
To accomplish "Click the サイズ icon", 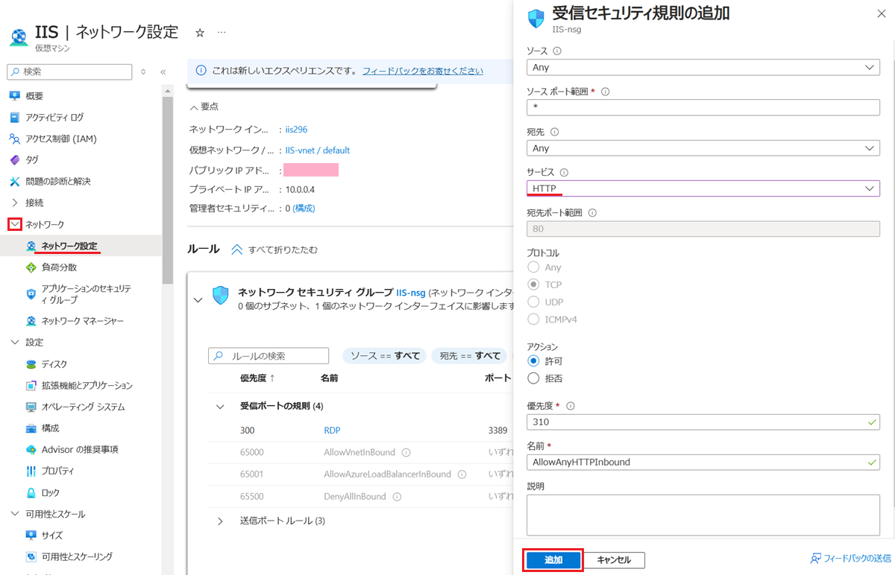I will click(31, 536).
